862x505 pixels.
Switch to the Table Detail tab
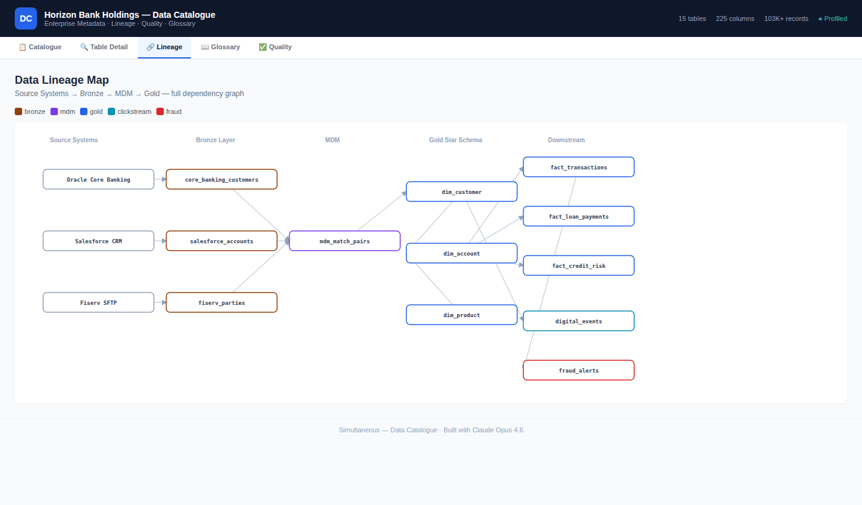point(104,47)
